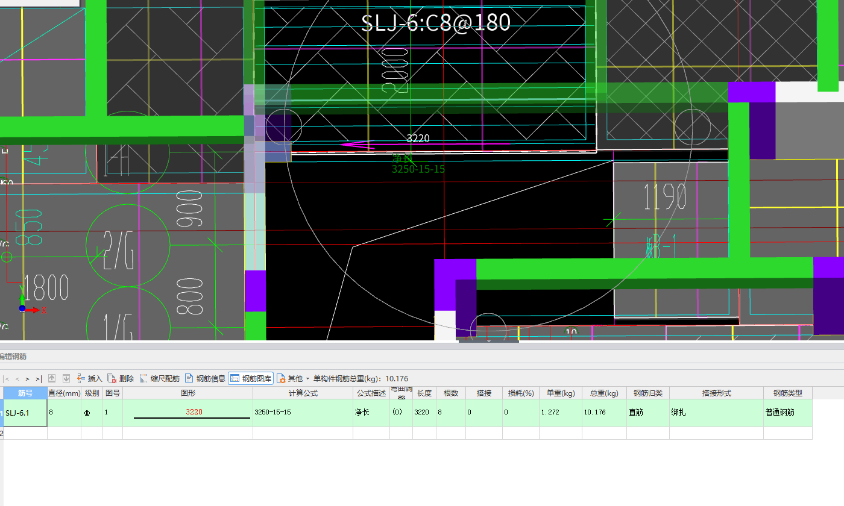Viewport: 844px width, 506px height.
Task: Click 1800 dimension text in drawing
Action: click(46, 288)
